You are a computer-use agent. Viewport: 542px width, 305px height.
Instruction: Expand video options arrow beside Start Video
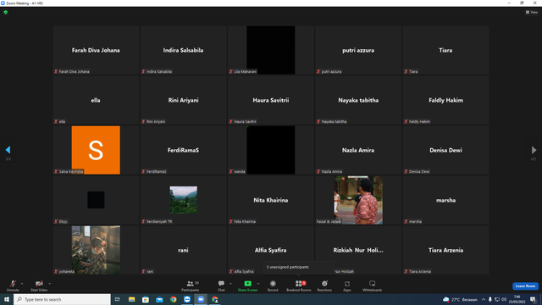49,284
